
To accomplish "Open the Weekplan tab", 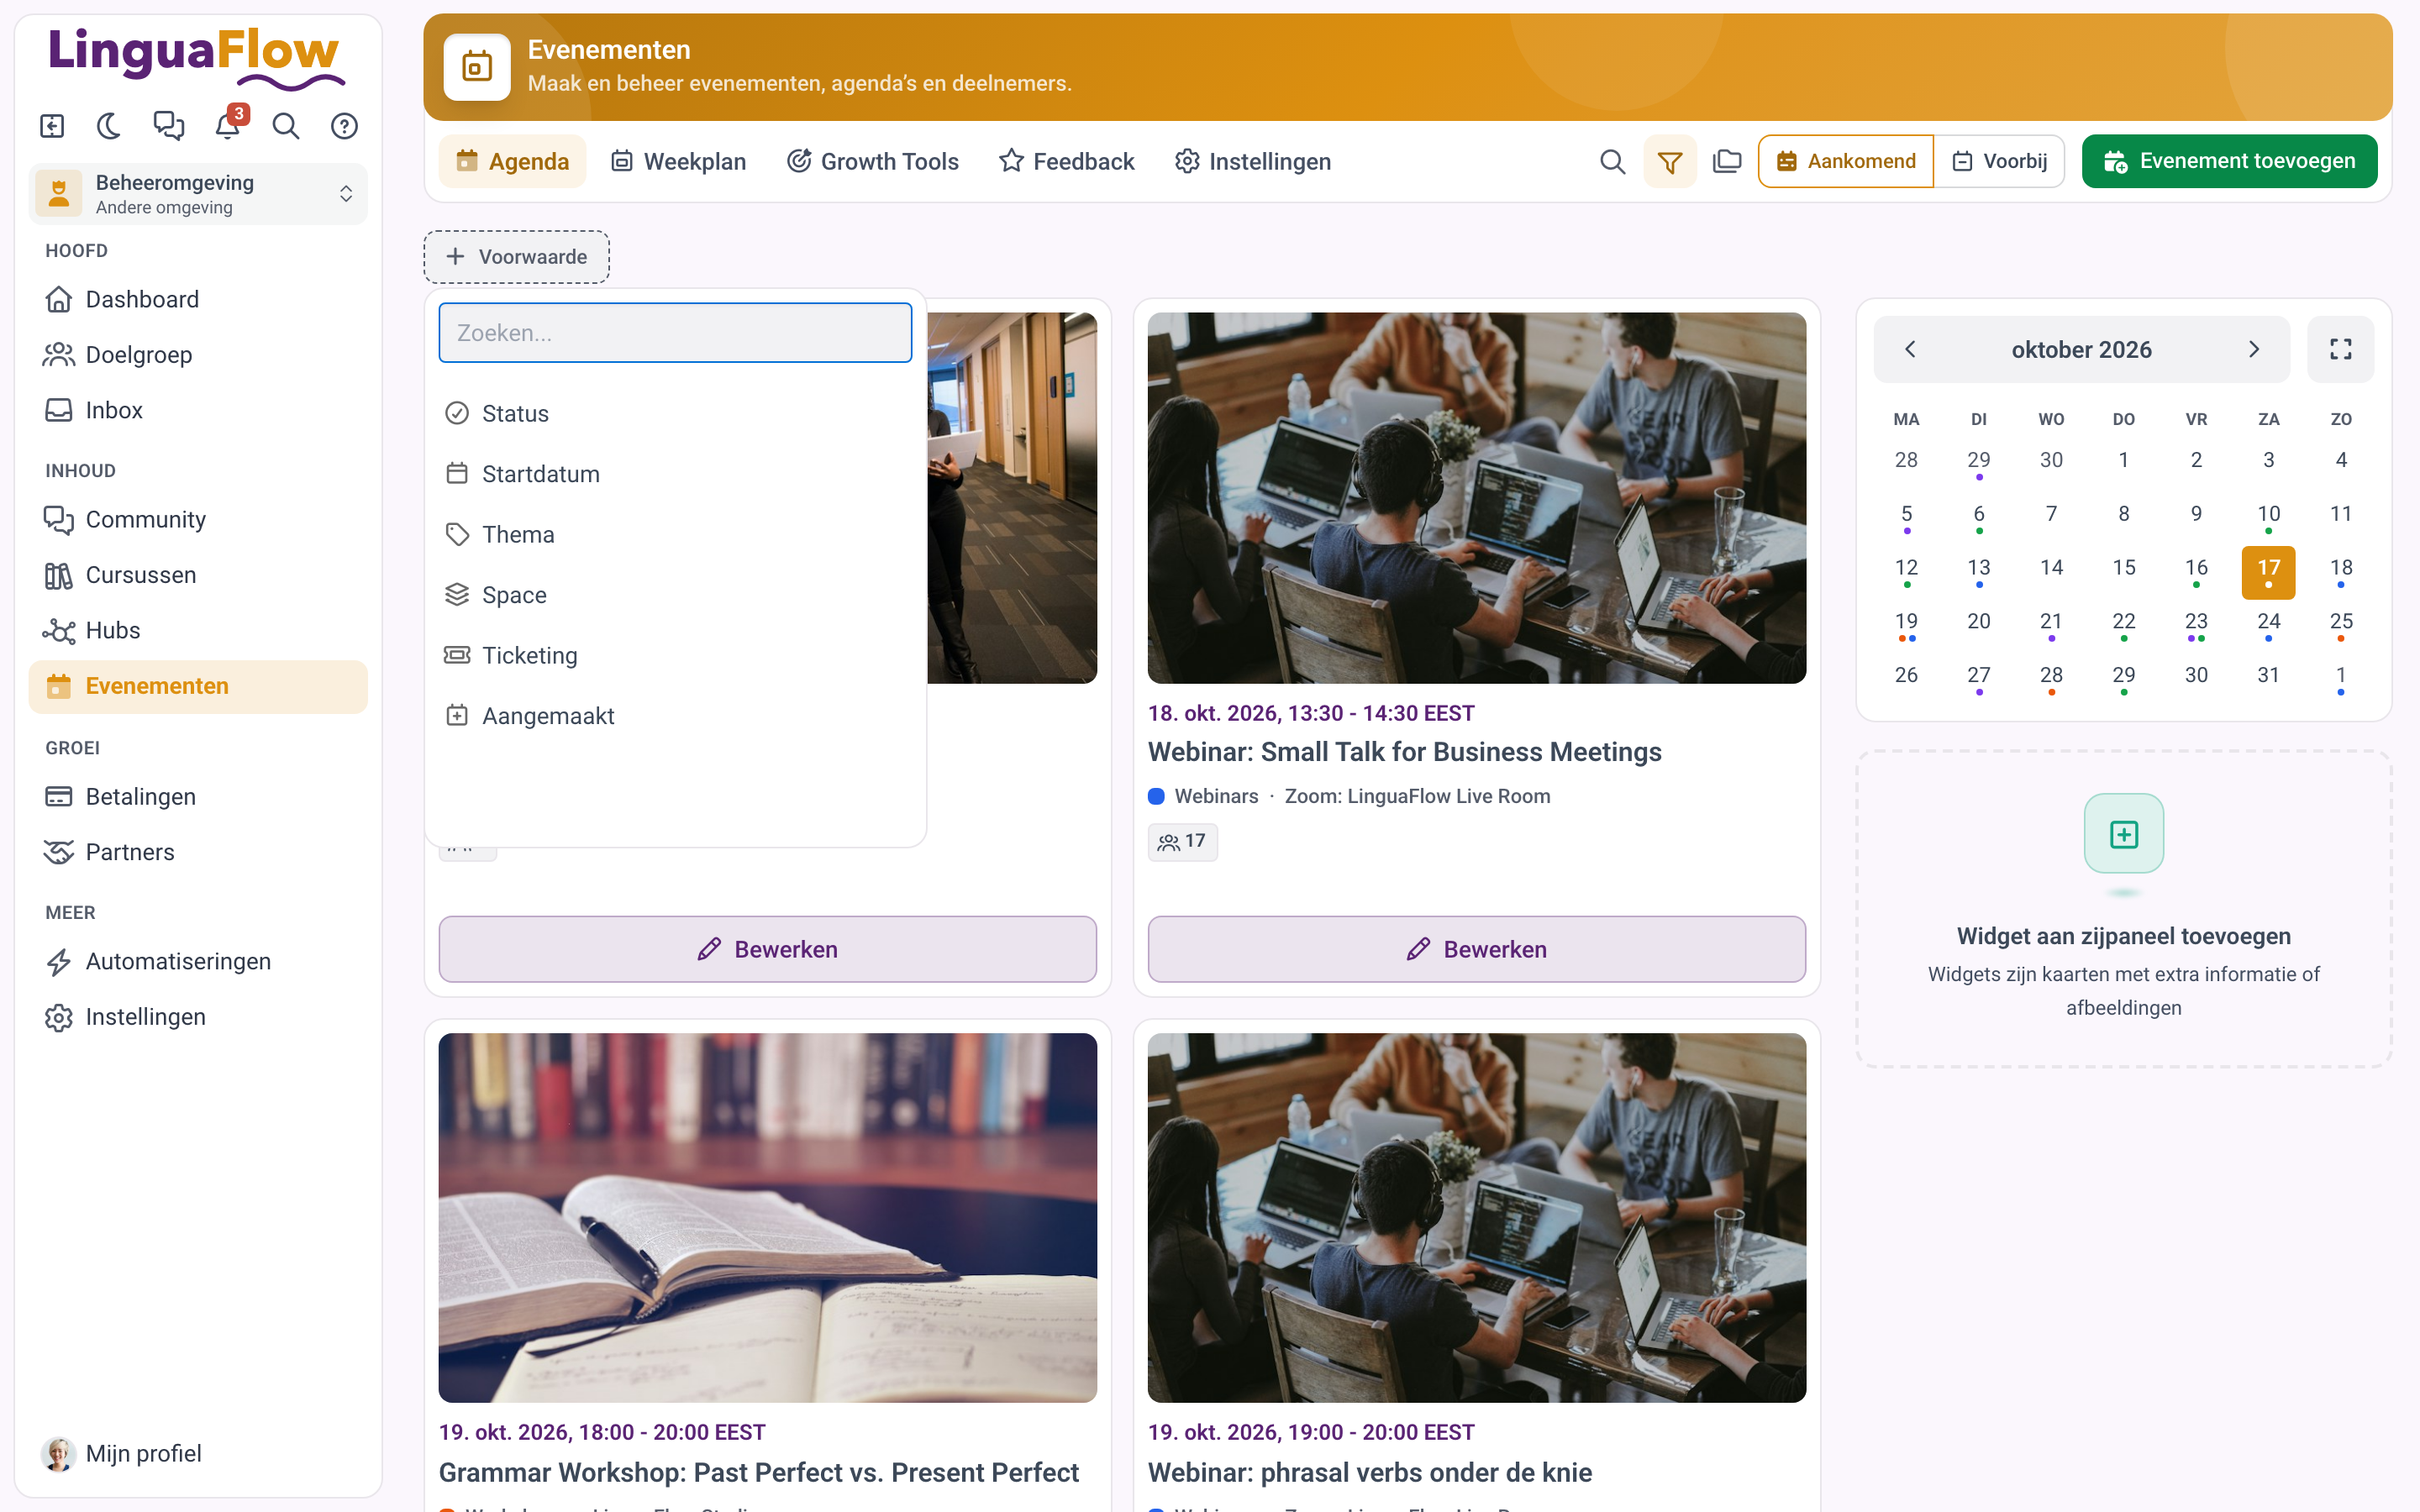I will (678, 161).
